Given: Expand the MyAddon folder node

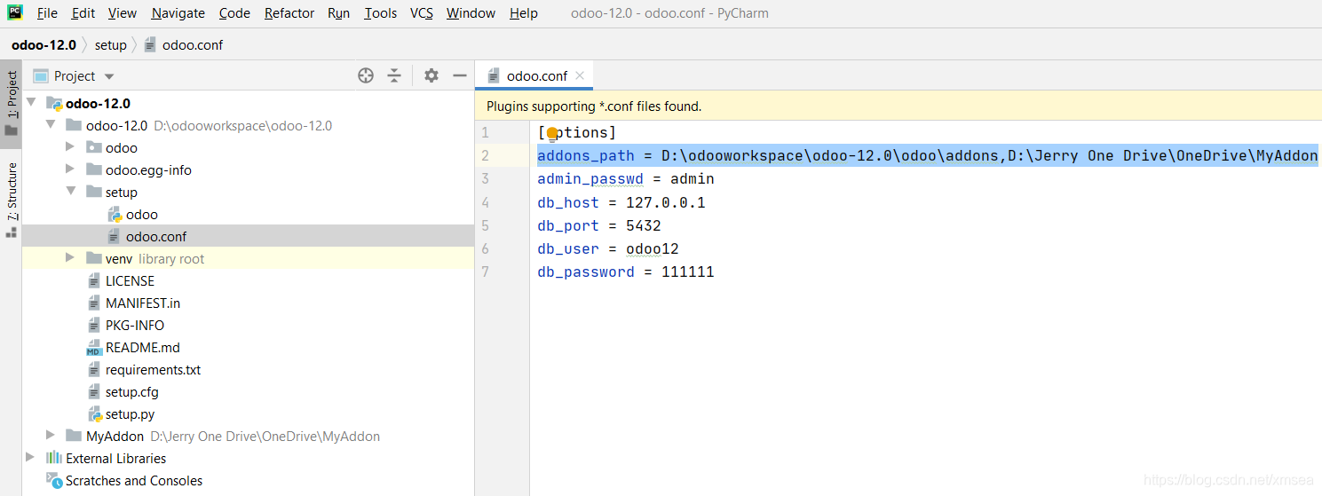Looking at the screenshot, I should click(x=51, y=436).
